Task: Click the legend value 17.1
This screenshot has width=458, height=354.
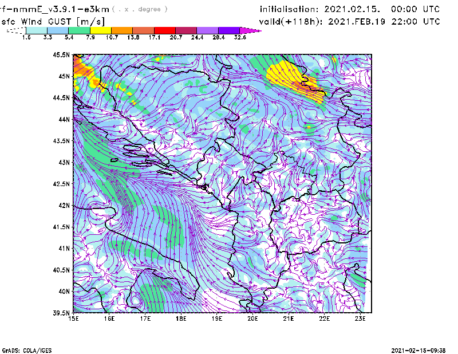Action: point(155,37)
